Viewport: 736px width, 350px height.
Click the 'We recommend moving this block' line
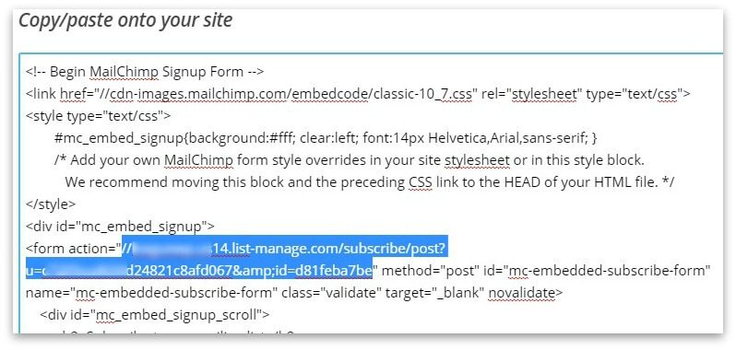tap(370, 182)
